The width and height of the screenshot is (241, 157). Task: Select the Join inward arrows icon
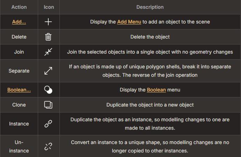[x=48, y=52]
